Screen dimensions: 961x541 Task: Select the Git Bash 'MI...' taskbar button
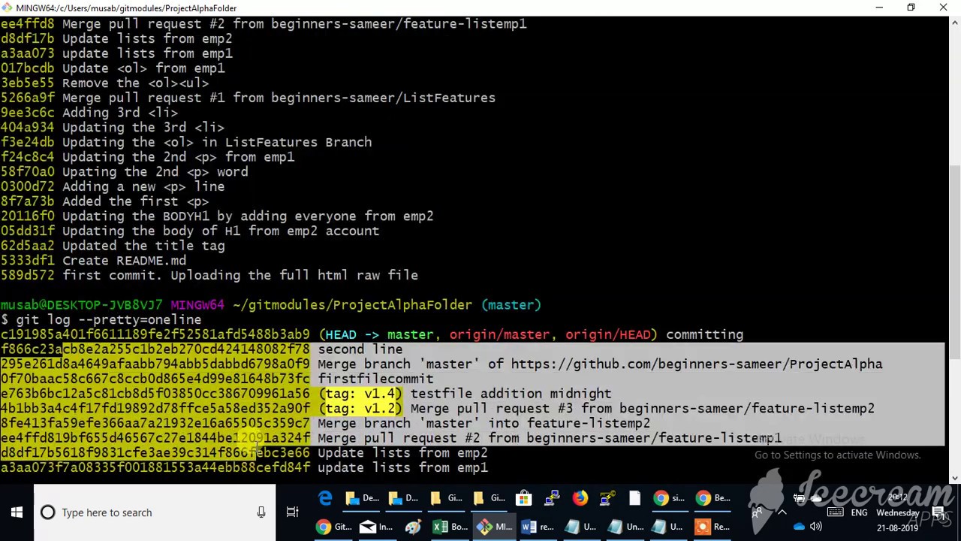coord(494,527)
